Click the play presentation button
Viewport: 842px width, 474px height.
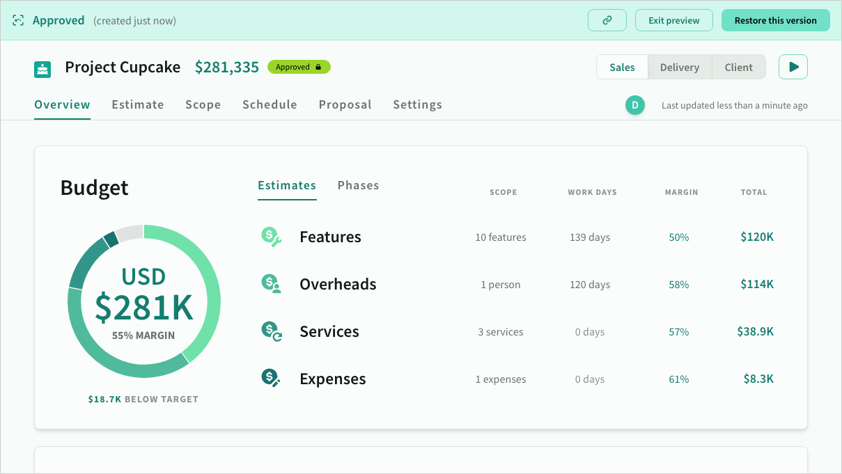[793, 67]
